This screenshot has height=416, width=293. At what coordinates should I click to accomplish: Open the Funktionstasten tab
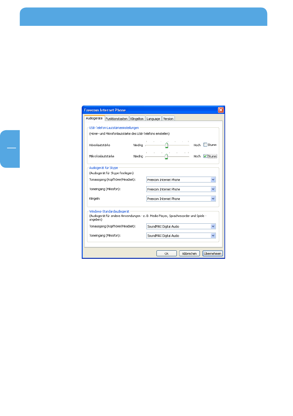[117, 119]
